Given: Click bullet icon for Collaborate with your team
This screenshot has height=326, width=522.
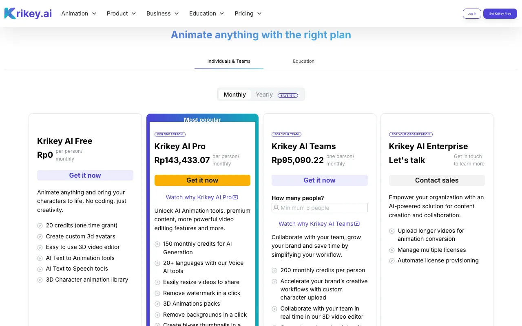Looking at the screenshot, I should (x=274, y=309).
